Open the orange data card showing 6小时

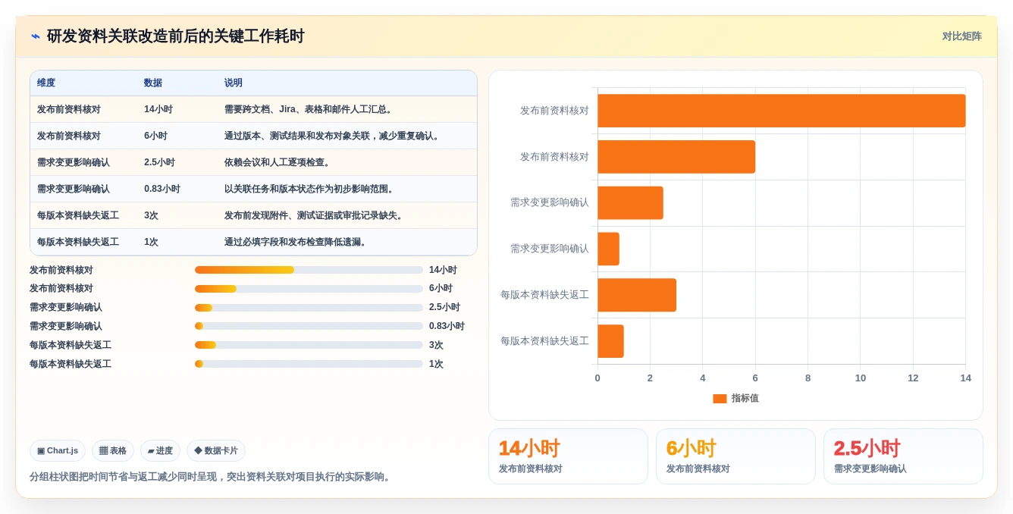pyautogui.click(x=735, y=456)
